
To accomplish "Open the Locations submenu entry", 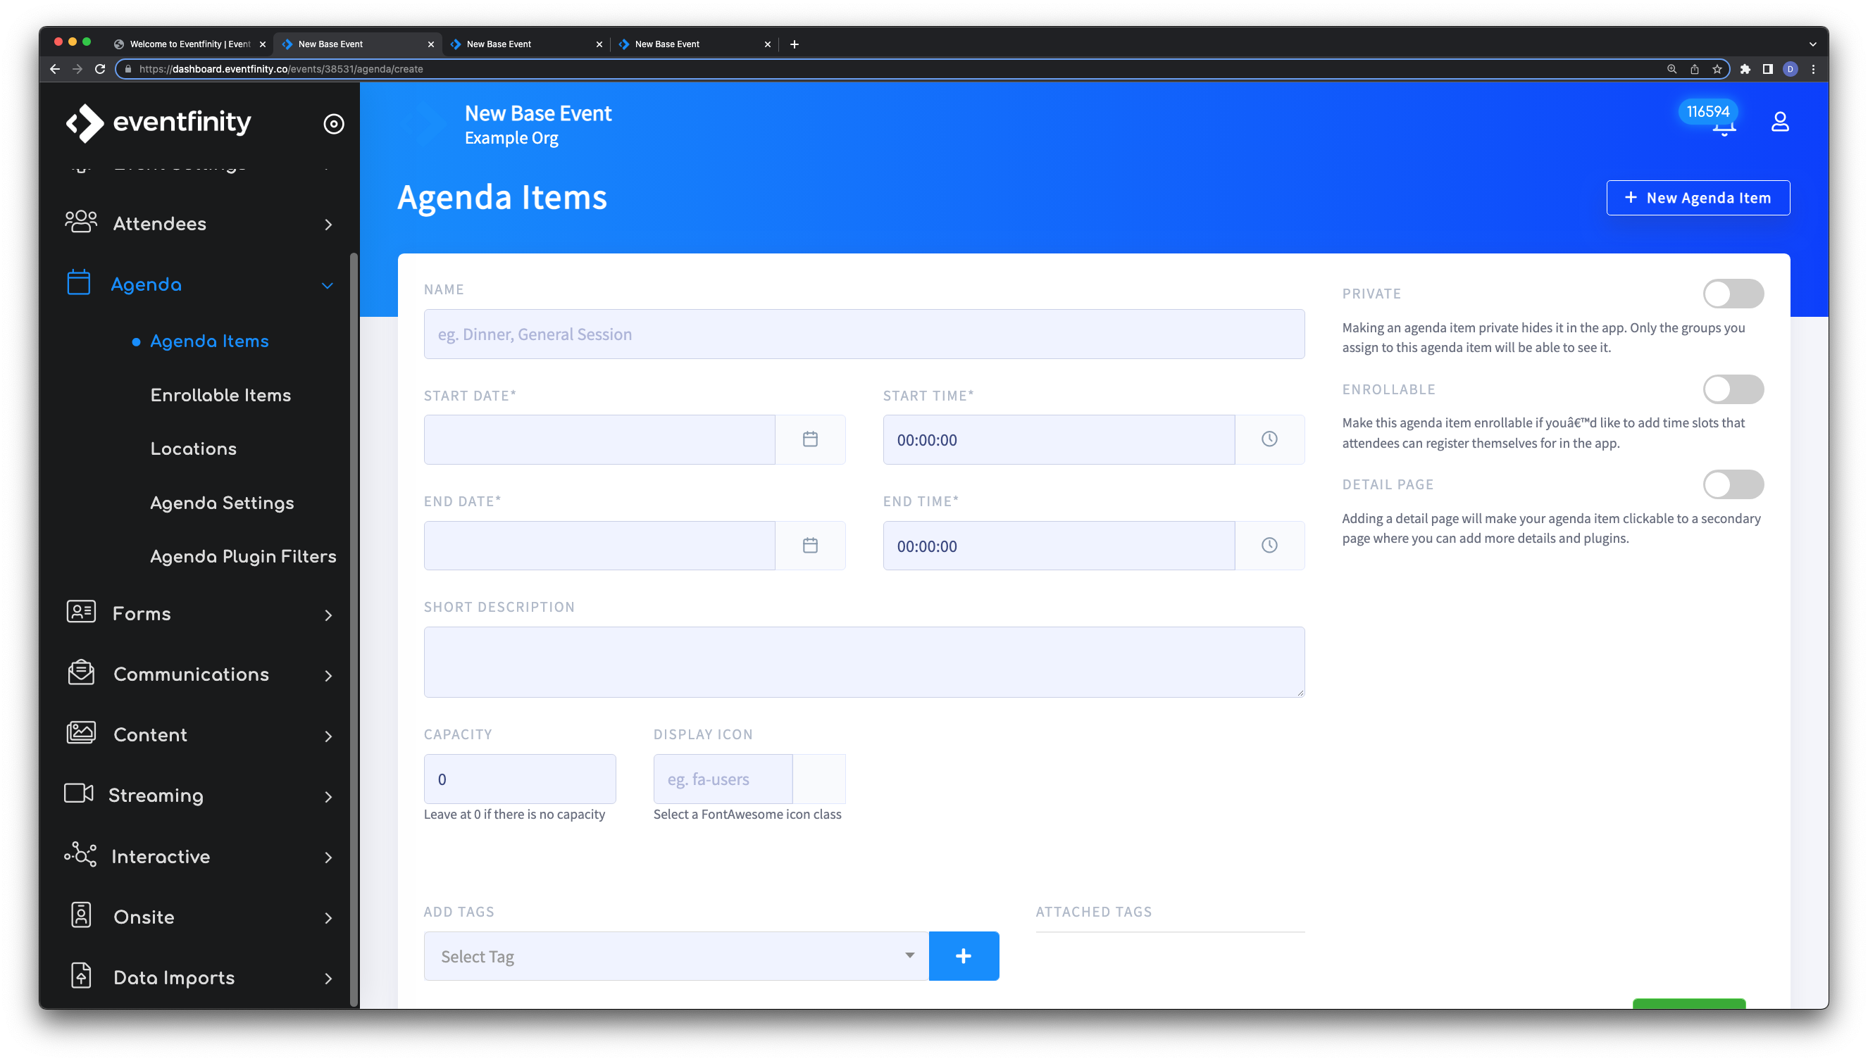I will click(193, 448).
